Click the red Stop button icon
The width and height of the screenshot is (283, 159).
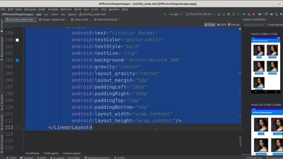(x=253, y=14)
